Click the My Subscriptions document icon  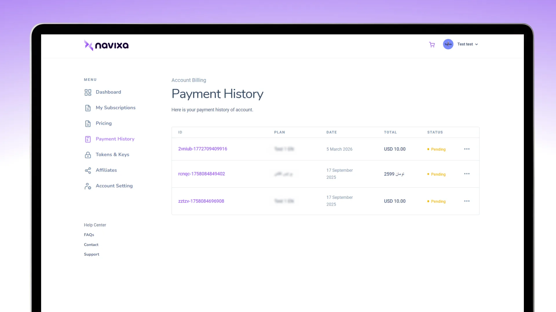point(88,108)
